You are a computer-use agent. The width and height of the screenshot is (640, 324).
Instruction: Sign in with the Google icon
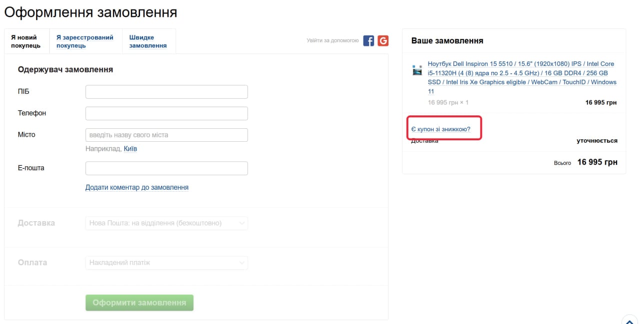tap(383, 41)
